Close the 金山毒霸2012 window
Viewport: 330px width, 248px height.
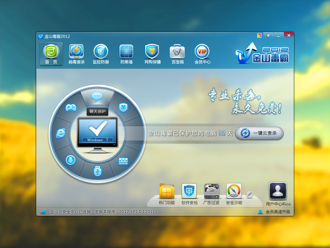[289, 35]
